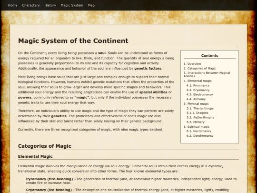Image resolution: width=257 pixels, height=193 pixels.
Task: Click 'Cryomancy (ice-bending)' bold term
Action: [x=49, y=190]
